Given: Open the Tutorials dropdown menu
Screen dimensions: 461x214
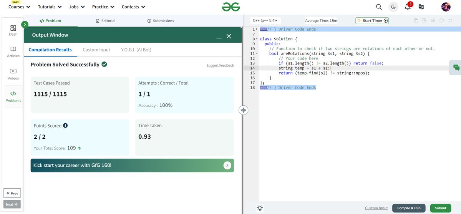Looking at the screenshot, I should click(50, 7).
